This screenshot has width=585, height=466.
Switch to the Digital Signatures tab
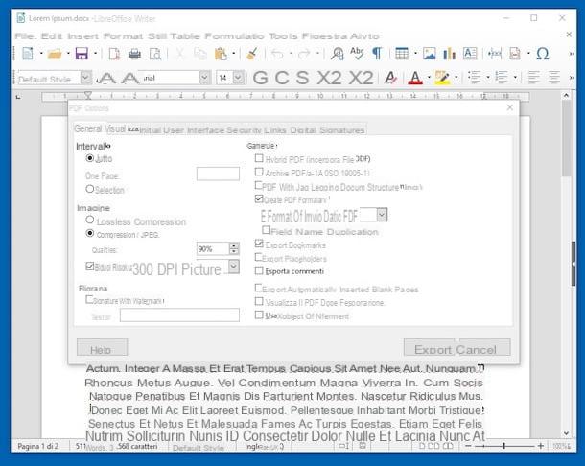[327, 130]
